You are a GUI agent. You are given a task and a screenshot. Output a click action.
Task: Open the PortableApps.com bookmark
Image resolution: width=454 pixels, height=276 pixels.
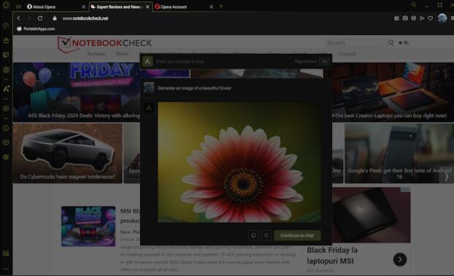(x=36, y=28)
